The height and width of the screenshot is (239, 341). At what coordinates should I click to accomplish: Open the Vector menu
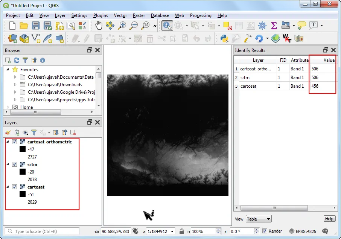pos(120,15)
